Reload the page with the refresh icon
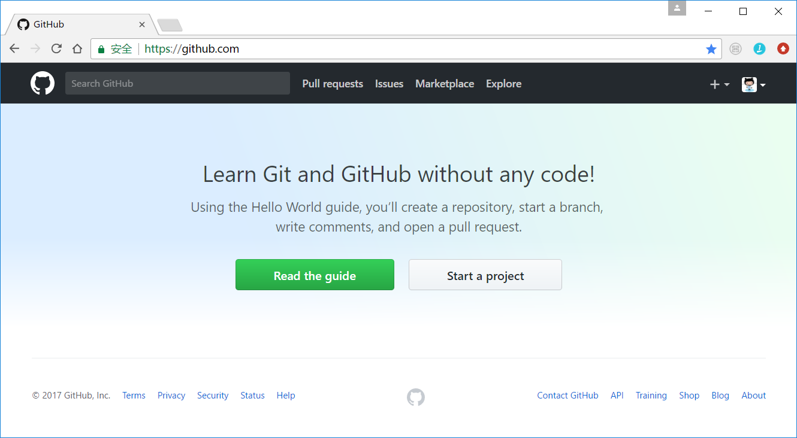 [x=56, y=49]
